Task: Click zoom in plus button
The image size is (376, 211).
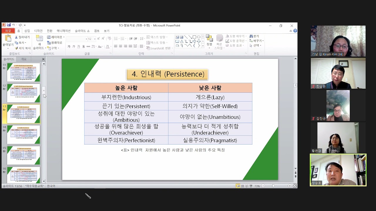Action: 290,186
